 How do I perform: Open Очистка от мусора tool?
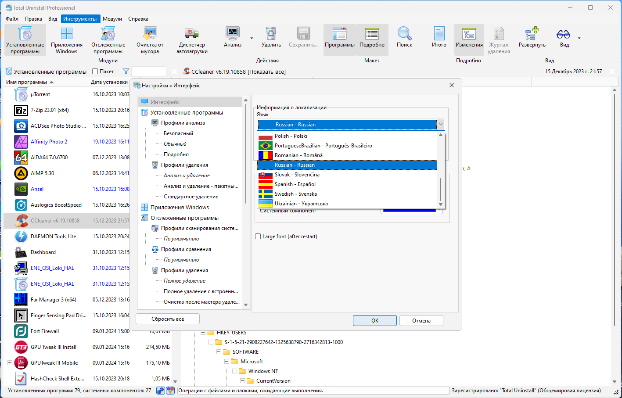(150, 40)
